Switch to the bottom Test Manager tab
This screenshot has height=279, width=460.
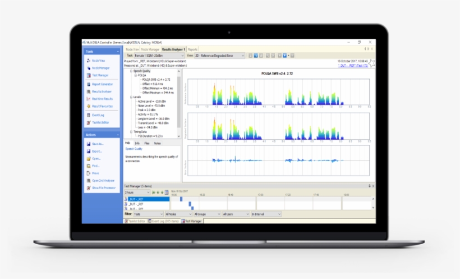191,221
